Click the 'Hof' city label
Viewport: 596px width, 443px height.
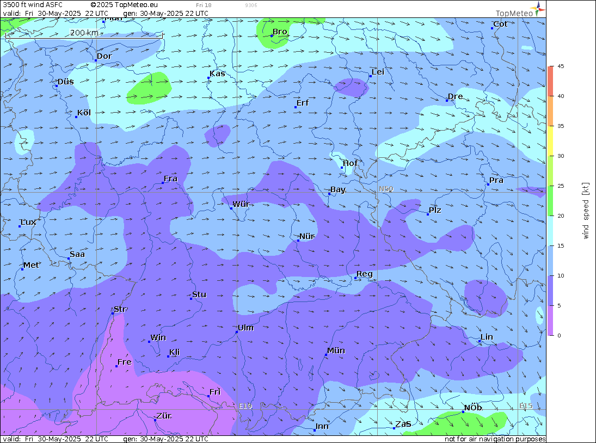350,163
